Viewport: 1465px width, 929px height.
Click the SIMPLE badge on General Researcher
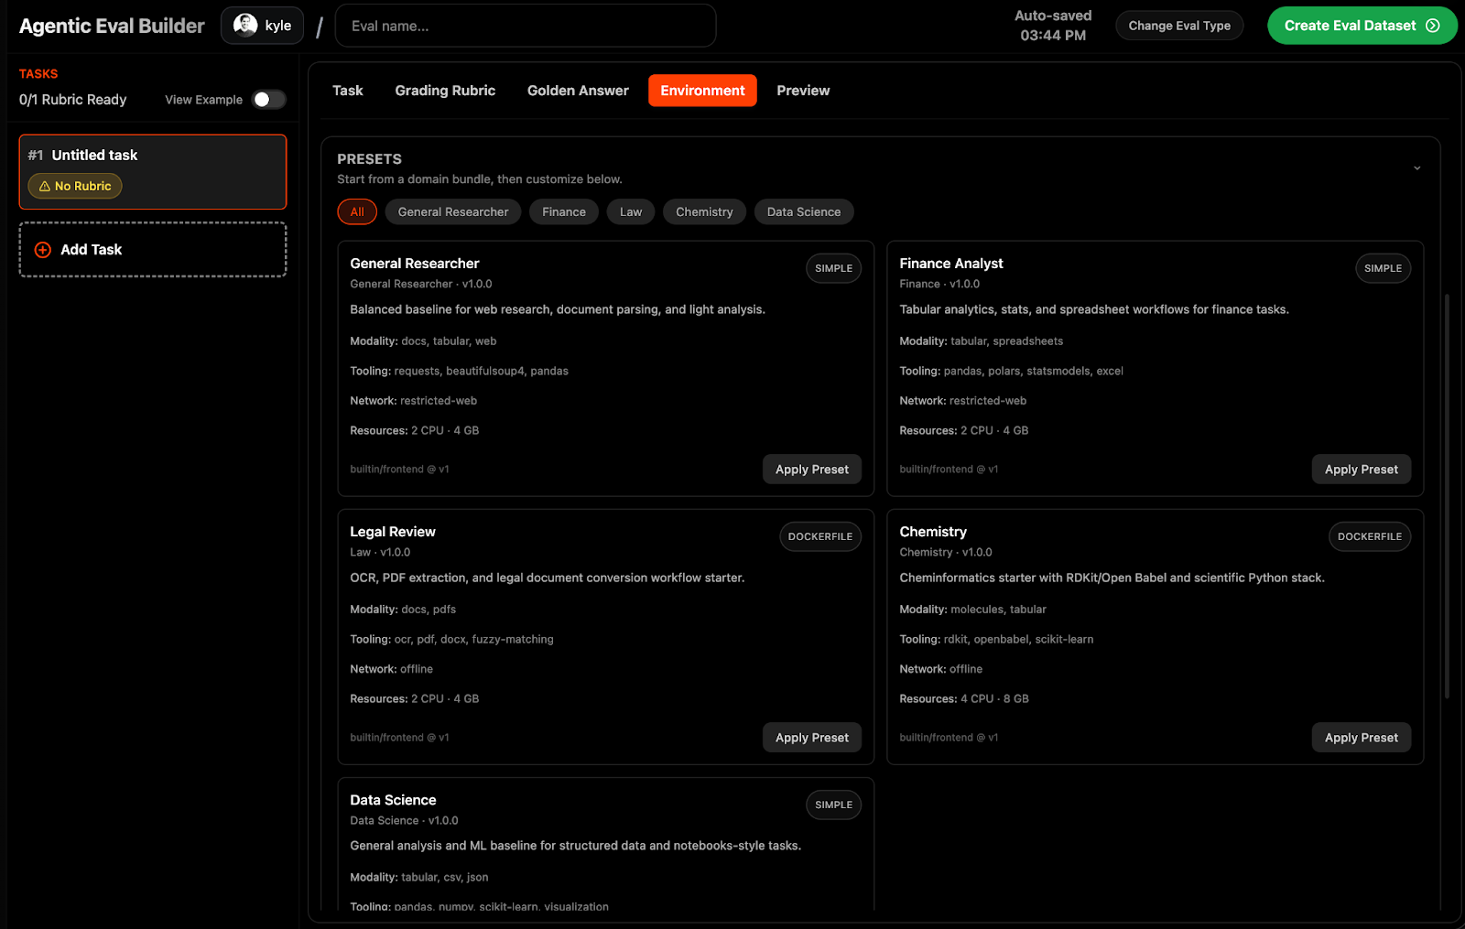click(x=833, y=268)
